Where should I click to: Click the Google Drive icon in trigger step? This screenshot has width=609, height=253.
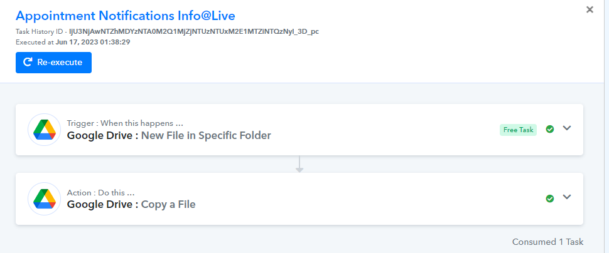pos(45,130)
